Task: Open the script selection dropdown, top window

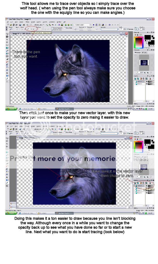Action: tap(82, 25)
